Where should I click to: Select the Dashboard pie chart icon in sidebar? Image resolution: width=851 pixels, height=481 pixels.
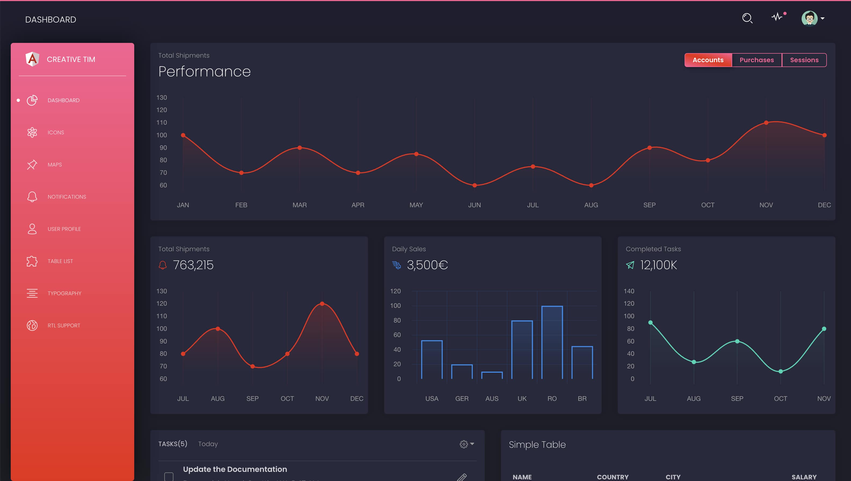coord(32,100)
